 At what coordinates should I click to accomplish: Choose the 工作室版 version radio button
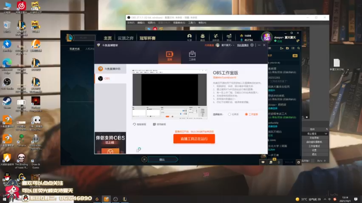pos(252,115)
